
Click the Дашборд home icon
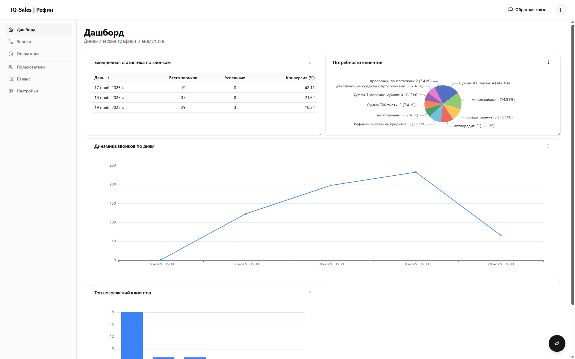pyautogui.click(x=11, y=30)
